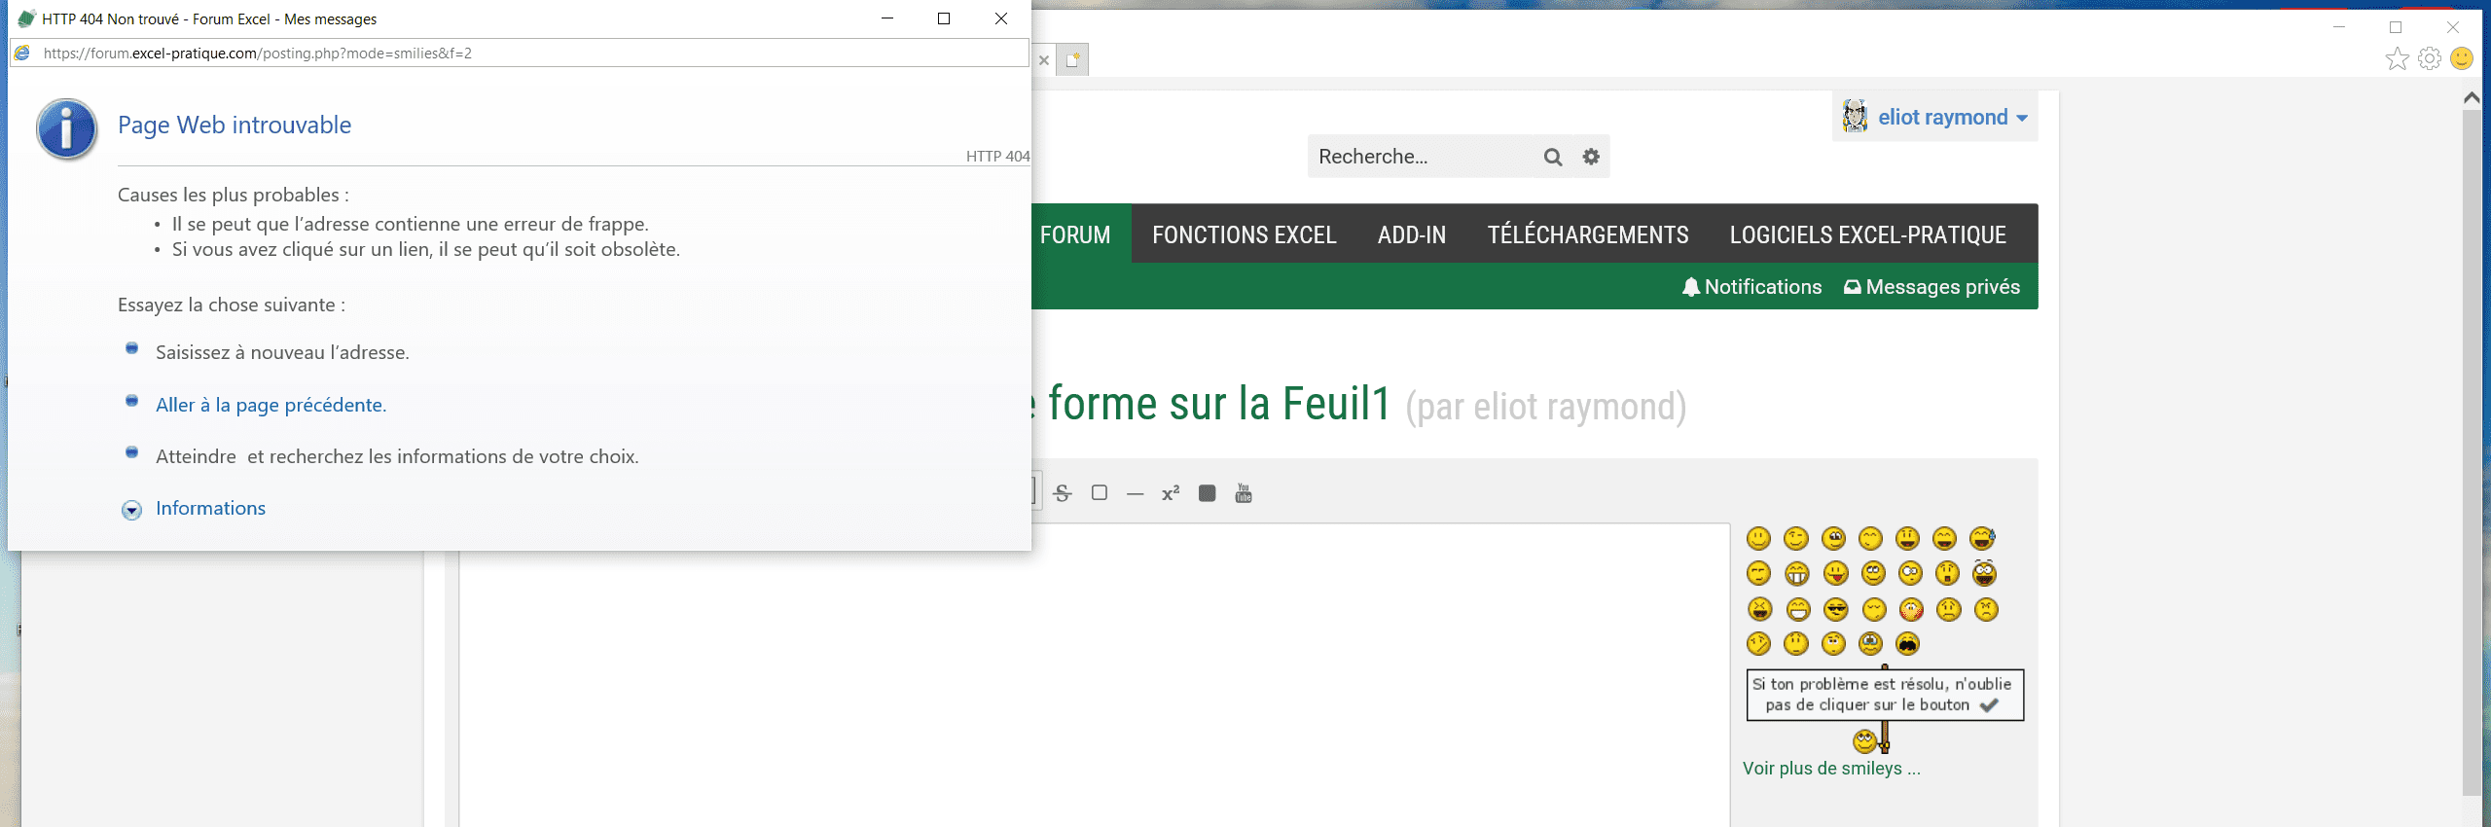Click the search magnifier icon
2491x827 pixels.
coord(1553,157)
